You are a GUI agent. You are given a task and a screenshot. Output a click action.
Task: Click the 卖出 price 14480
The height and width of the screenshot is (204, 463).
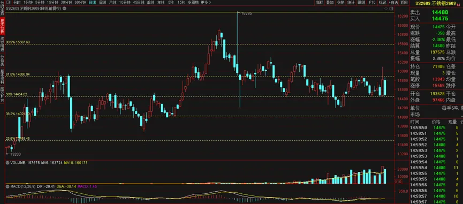(x=439, y=12)
